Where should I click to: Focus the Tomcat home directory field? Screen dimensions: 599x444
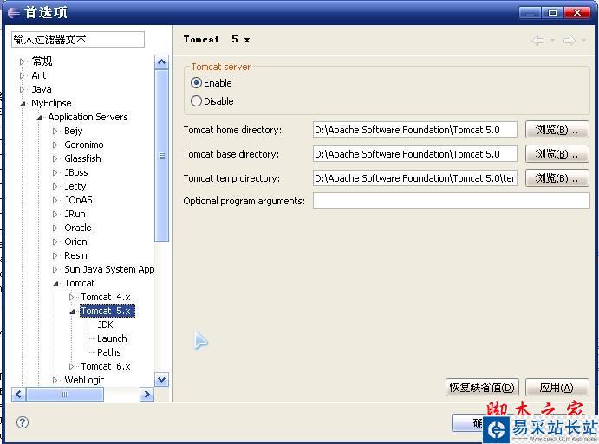(x=415, y=130)
